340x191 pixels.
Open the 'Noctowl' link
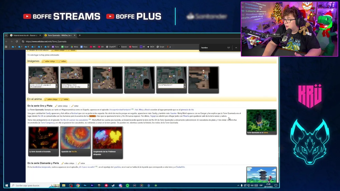click(74, 113)
